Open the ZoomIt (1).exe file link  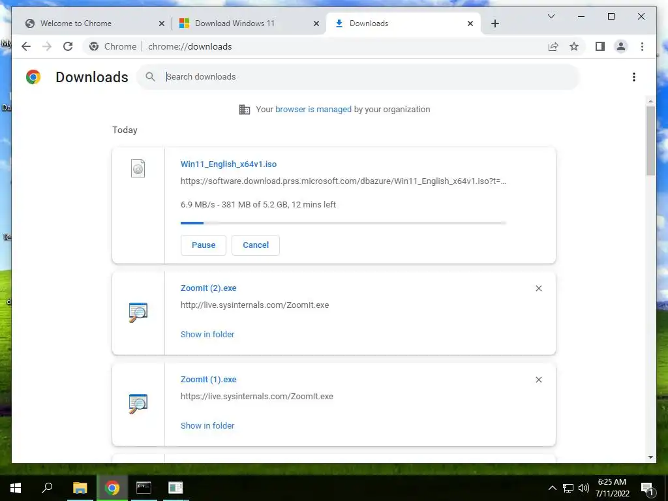click(x=208, y=379)
